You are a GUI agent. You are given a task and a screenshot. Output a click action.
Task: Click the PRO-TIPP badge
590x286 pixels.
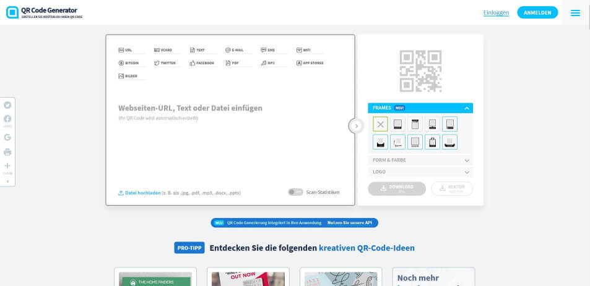[189, 248]
